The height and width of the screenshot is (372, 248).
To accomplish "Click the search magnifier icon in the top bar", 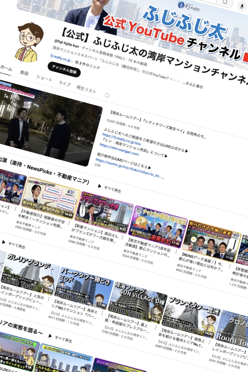I will coord(225,2).
